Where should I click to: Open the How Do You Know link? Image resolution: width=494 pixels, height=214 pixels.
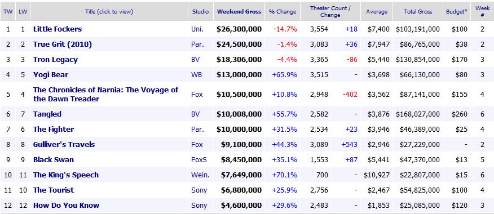(66, 205)
